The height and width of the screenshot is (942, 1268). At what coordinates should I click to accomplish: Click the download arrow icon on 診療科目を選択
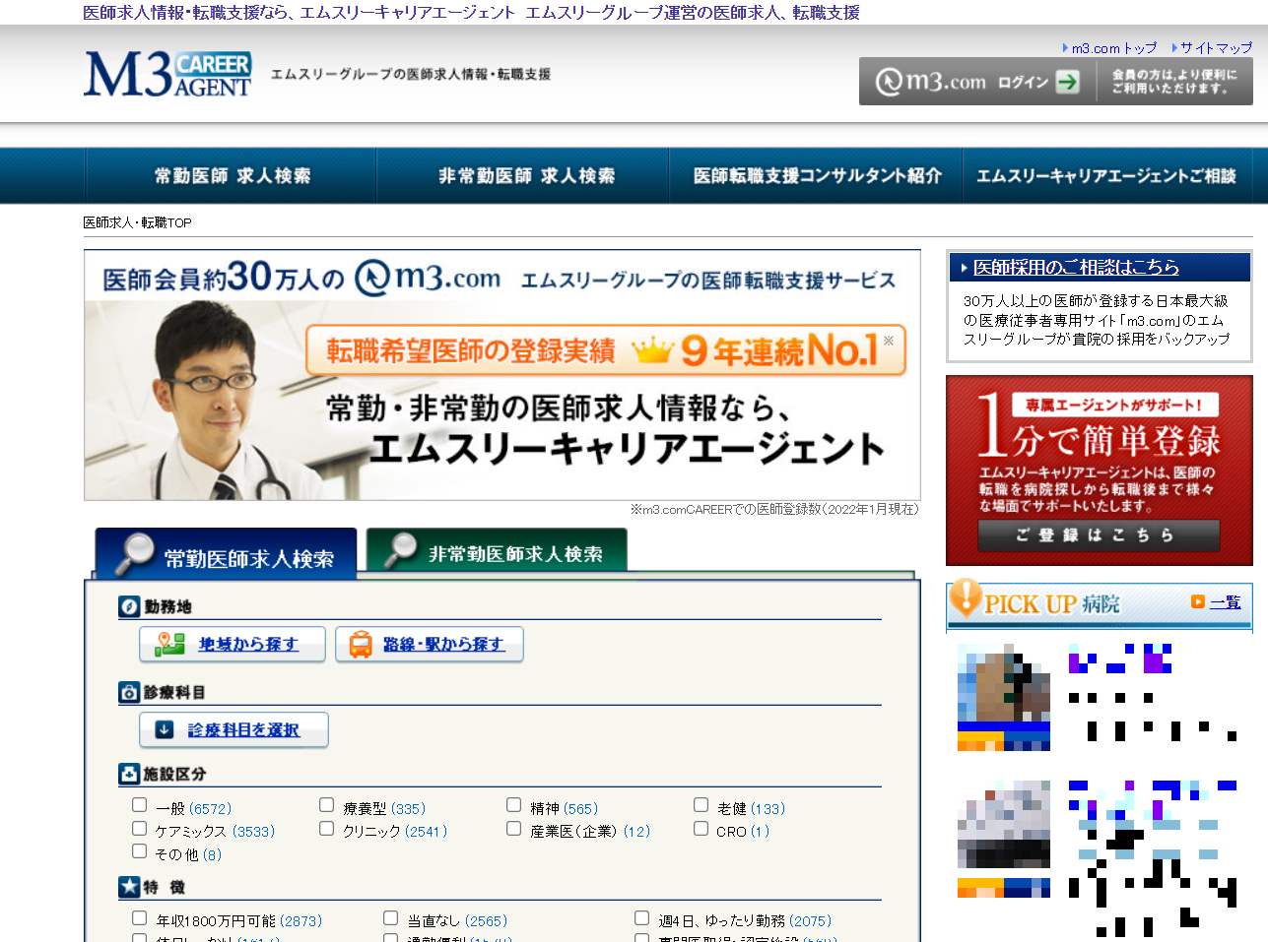click(165, 729)
